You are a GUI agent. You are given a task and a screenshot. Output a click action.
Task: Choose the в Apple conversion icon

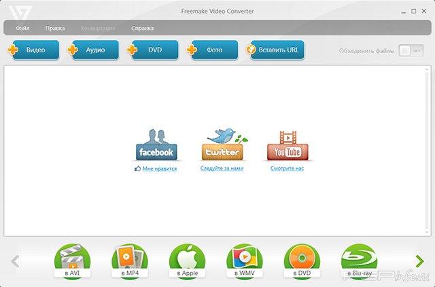187,260
